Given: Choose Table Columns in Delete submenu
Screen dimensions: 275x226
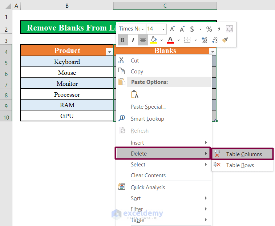Looking at the screenshot, I should [242, 154].
